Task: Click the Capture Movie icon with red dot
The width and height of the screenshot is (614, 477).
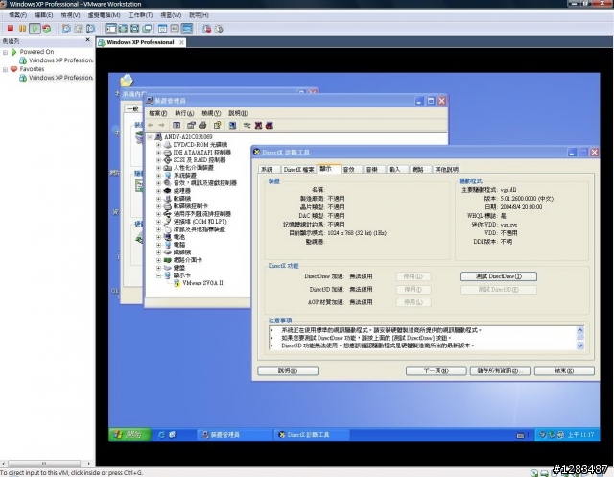Action: (207, 28)
